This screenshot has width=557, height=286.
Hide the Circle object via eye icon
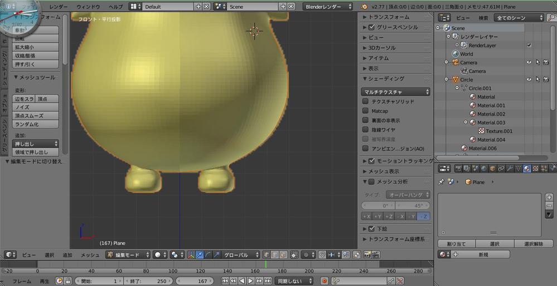pos(529,80)
